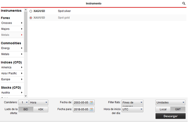Select the XAU/USD radio button

click(x=31, y=18)
